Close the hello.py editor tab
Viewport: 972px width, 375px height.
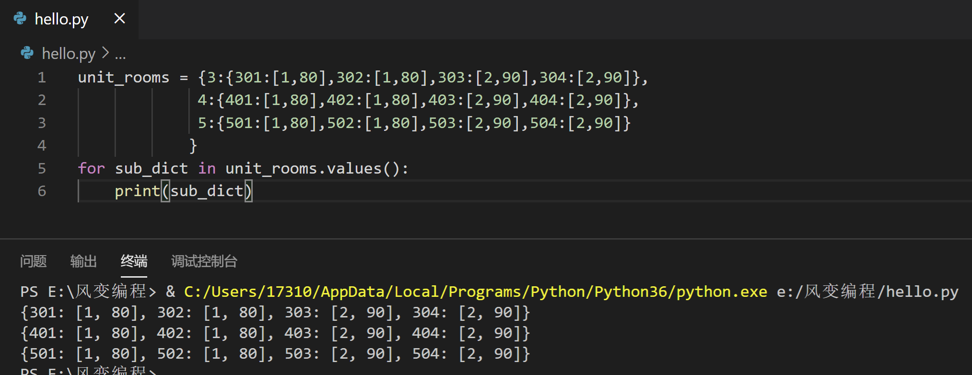click(x=119, y=19)
